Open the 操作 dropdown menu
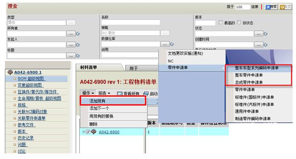 click(88, 93)
